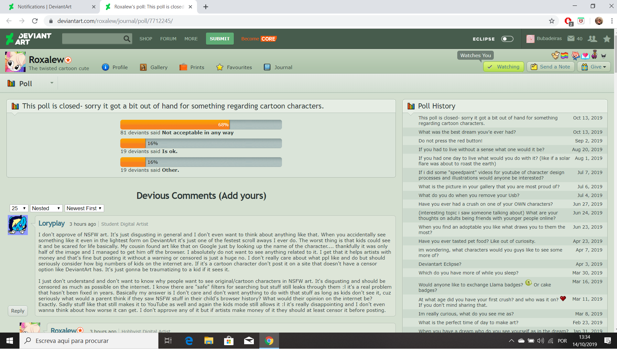The width and height of the screenshot is (617, 350).
Task: Open the comments-per-page dropdown showing 25
Action: pyautogui.click(x=19, y=208)
